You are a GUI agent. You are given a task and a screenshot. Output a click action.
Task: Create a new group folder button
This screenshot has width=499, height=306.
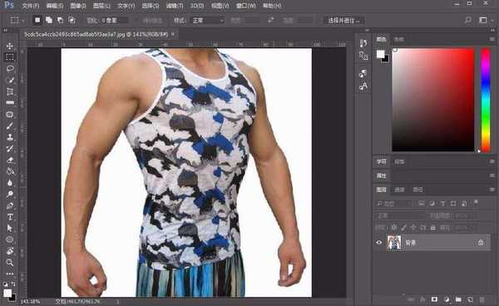click(x=458, y=299)
